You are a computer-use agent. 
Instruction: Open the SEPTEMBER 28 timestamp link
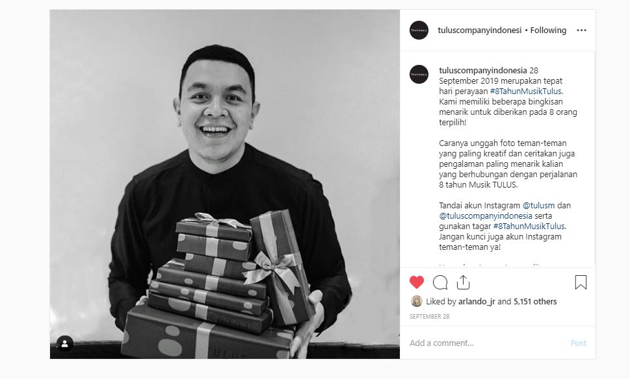[x=430, y=317]
